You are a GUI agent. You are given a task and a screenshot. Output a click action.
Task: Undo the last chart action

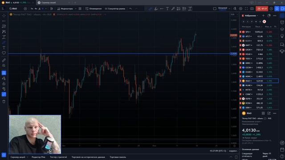coord(130,9)
